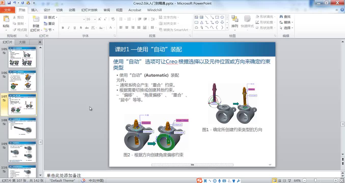Click the "Default Theme" status bar label
This screenshot has width=345, height=183.
coord(62,181)
